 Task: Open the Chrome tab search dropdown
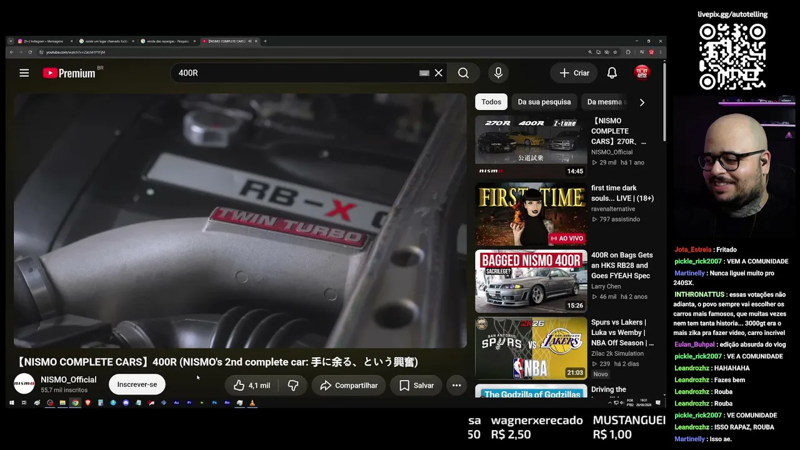11,41
